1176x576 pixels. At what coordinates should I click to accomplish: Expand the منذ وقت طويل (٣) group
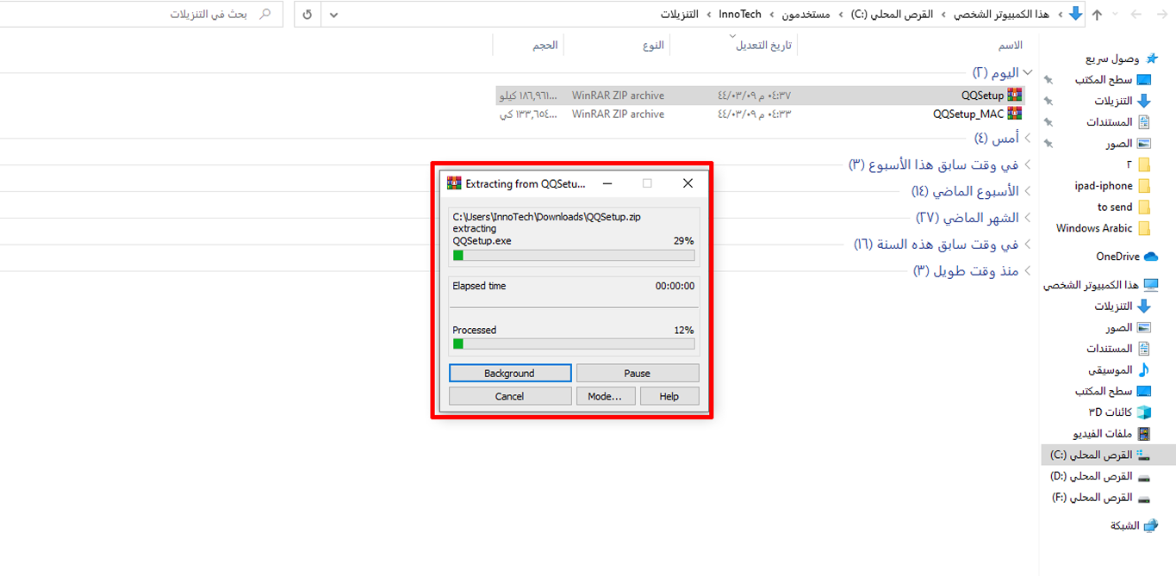(1027, 271)
